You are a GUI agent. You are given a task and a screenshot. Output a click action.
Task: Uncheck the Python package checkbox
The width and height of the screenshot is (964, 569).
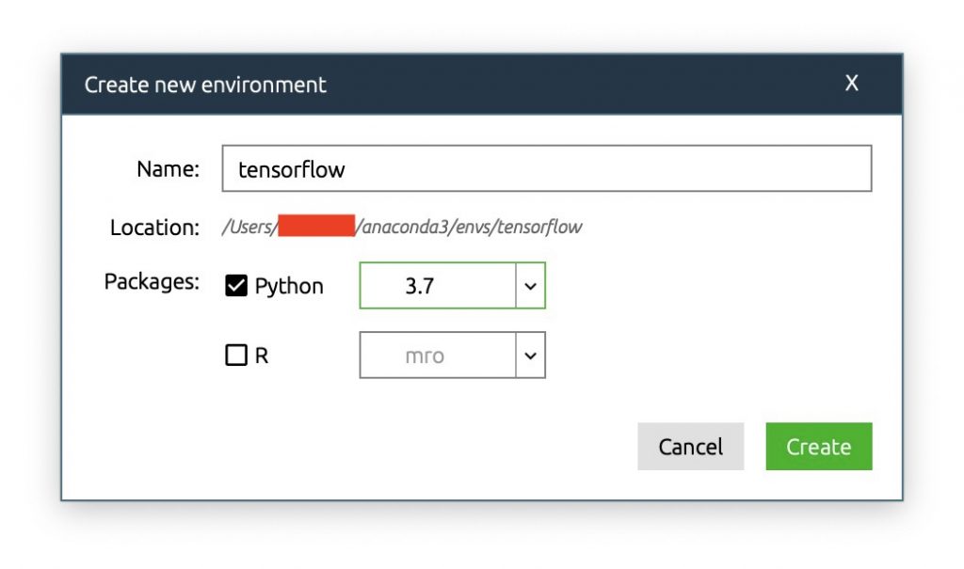tap(236, 286)
